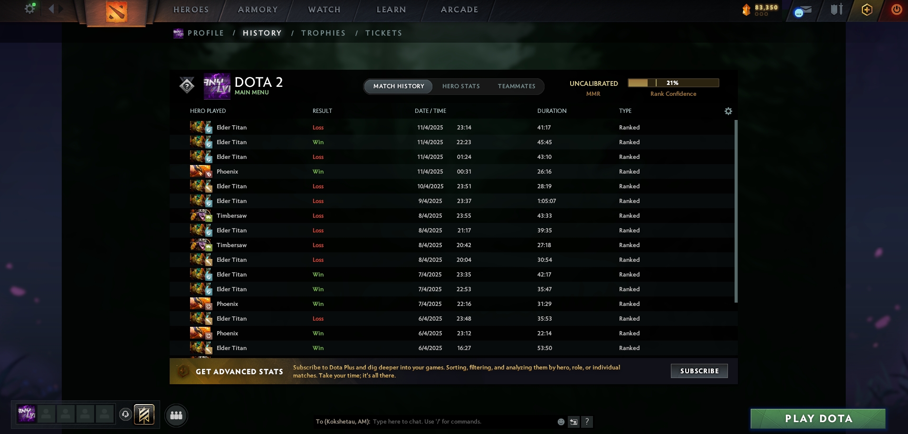The image size is (908, 434).
Task: Open chat help question mark
Action: (x=587, y=422)
